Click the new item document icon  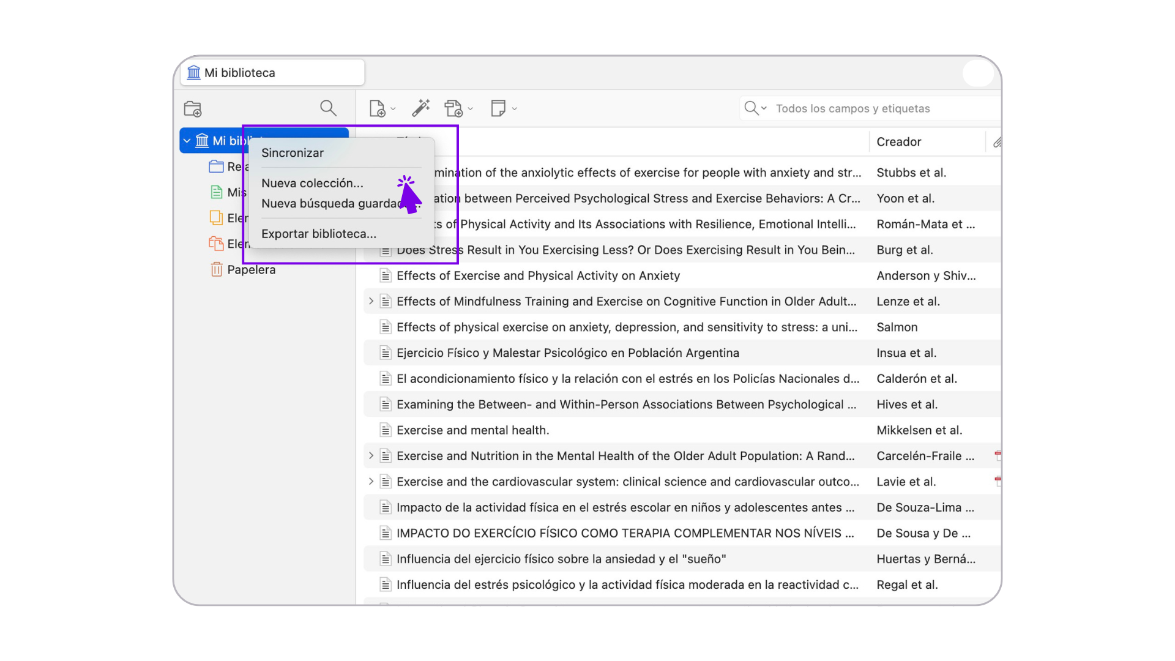tap(377, 108)
